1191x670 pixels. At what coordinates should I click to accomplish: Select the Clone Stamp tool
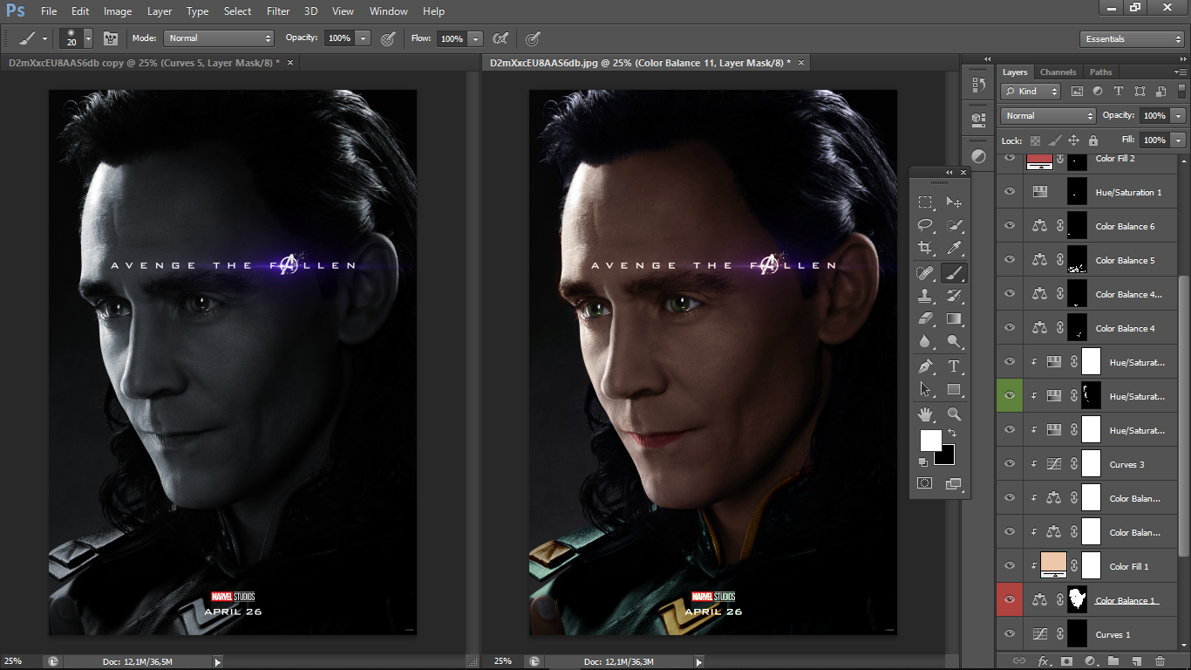click(925, 297)
